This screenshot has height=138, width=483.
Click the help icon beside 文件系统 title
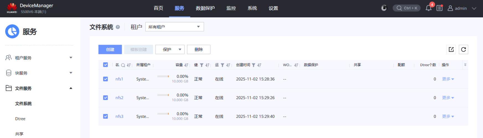[118, 27]
